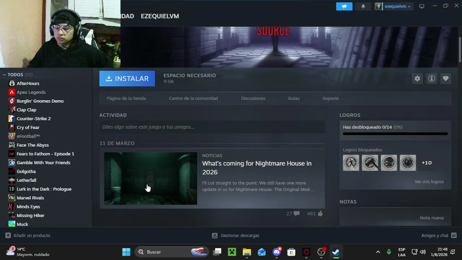
Task: Open the Nightmare House news thumbnail
Action: (x=151, y=178)
